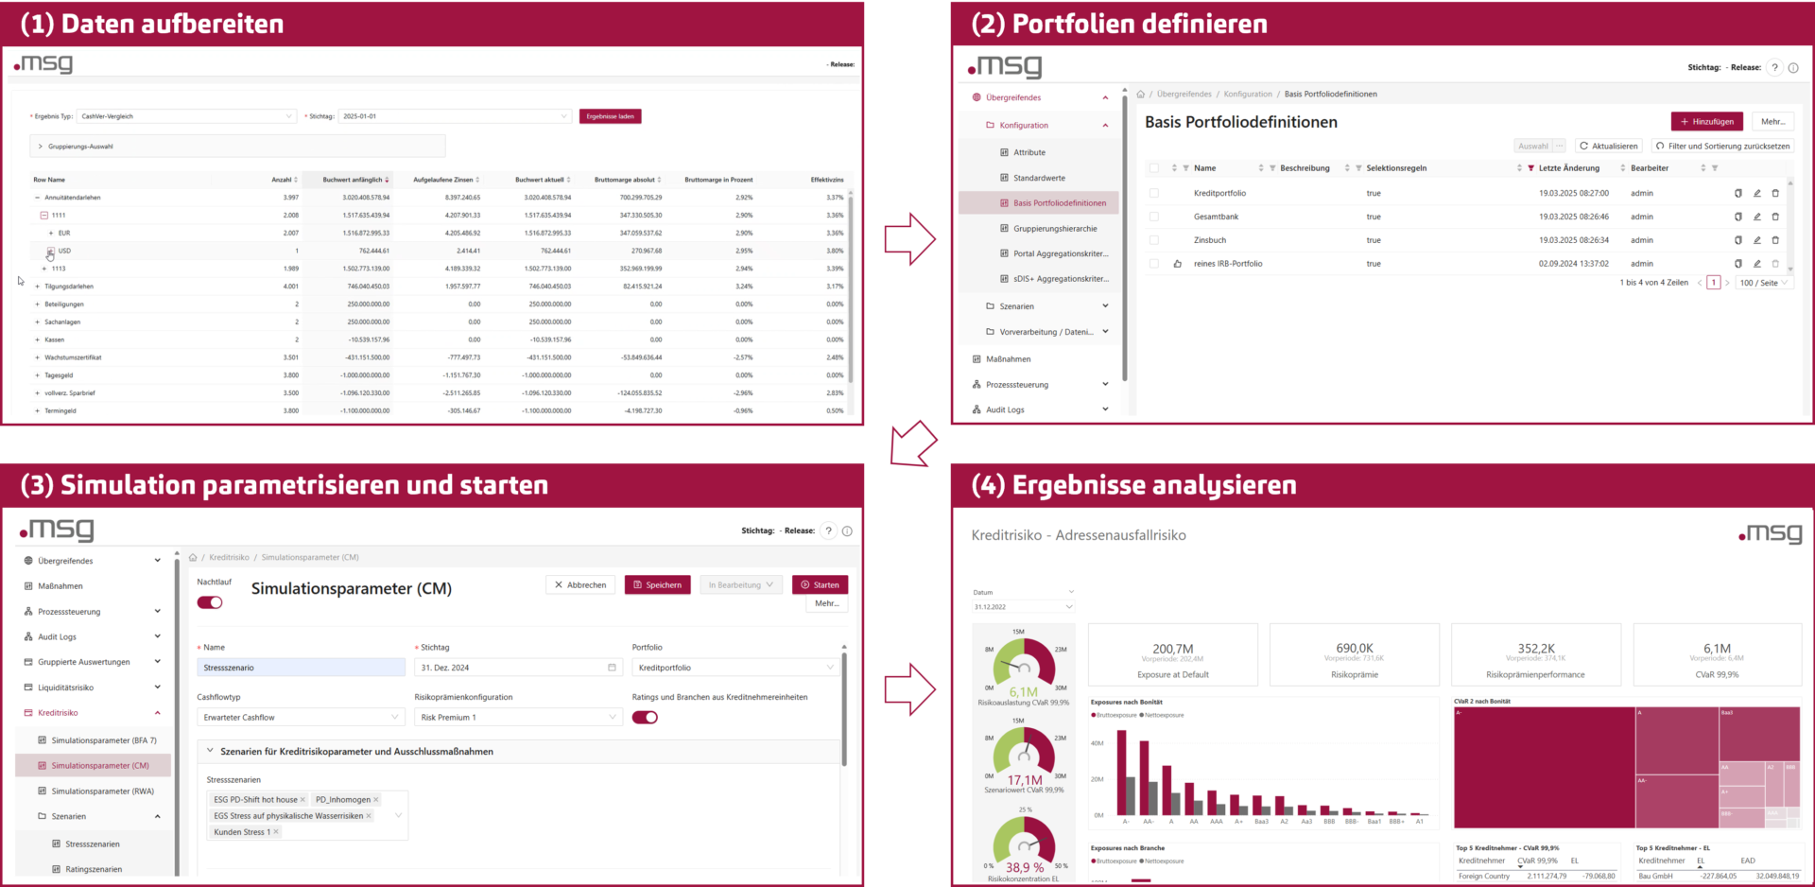1815x887 pixels.
Task: Open the Cashflowtyp dropdown showing Erwarteter Cashflow
Action: pos(300,717)
